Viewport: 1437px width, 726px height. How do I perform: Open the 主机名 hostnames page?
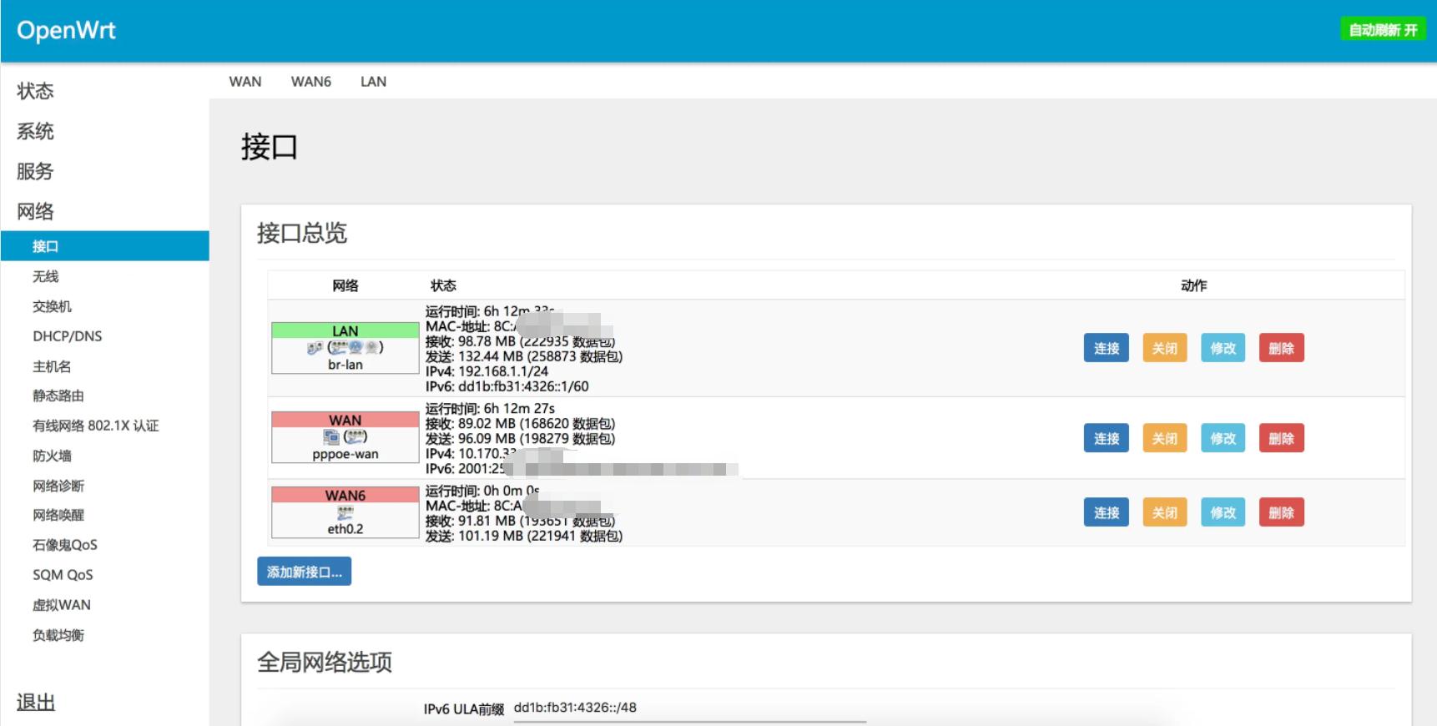coord(52,366)
